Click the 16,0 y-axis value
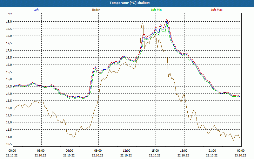This screenshot has width=254, height=159. click(x=9, y=65)
